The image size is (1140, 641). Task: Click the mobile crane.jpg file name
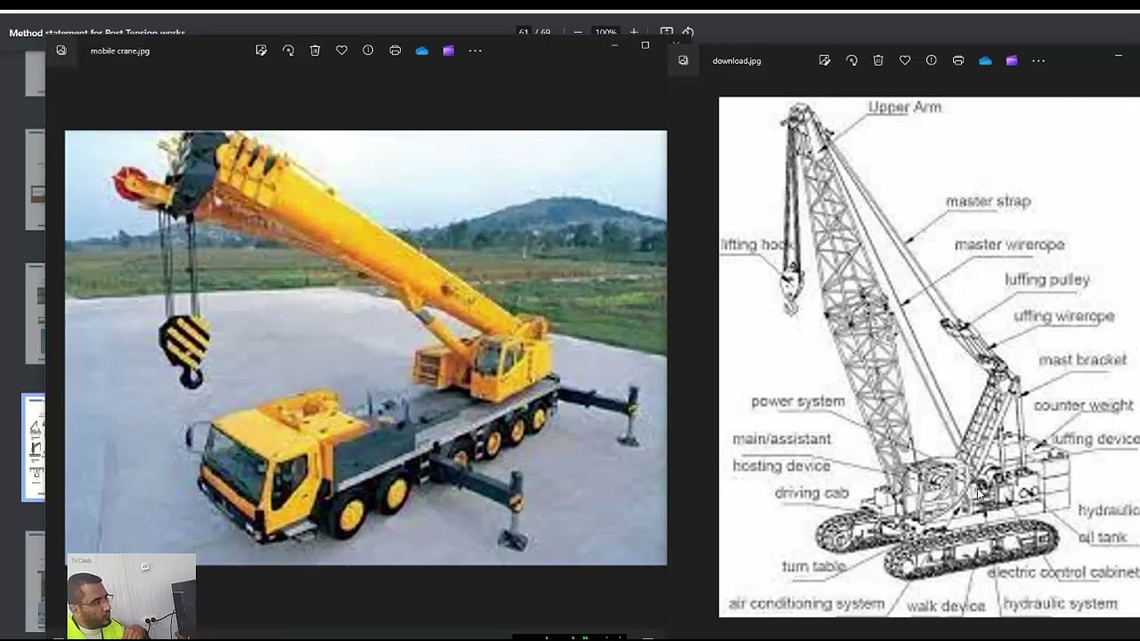point(120,51)
